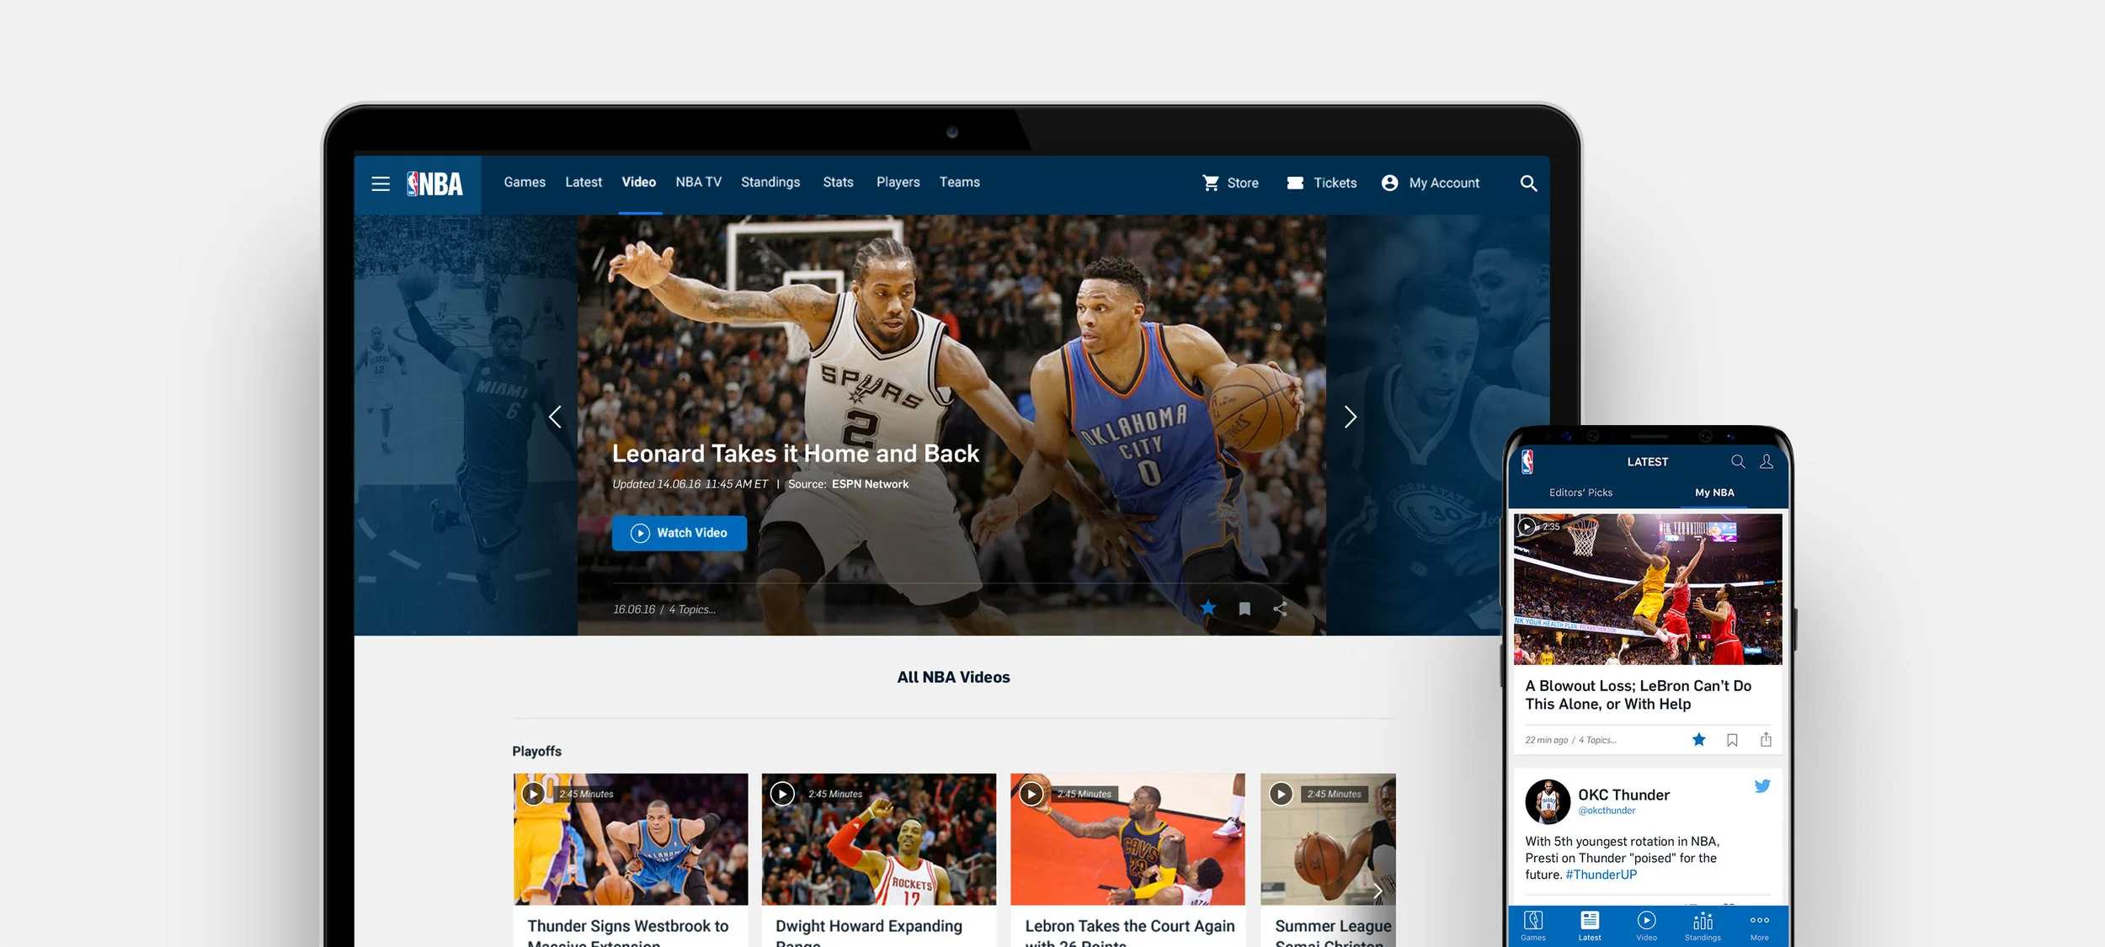The image size is (2105, 947).
Task: Click the Leonard Takes it Home and Back title
Action: 795,454
